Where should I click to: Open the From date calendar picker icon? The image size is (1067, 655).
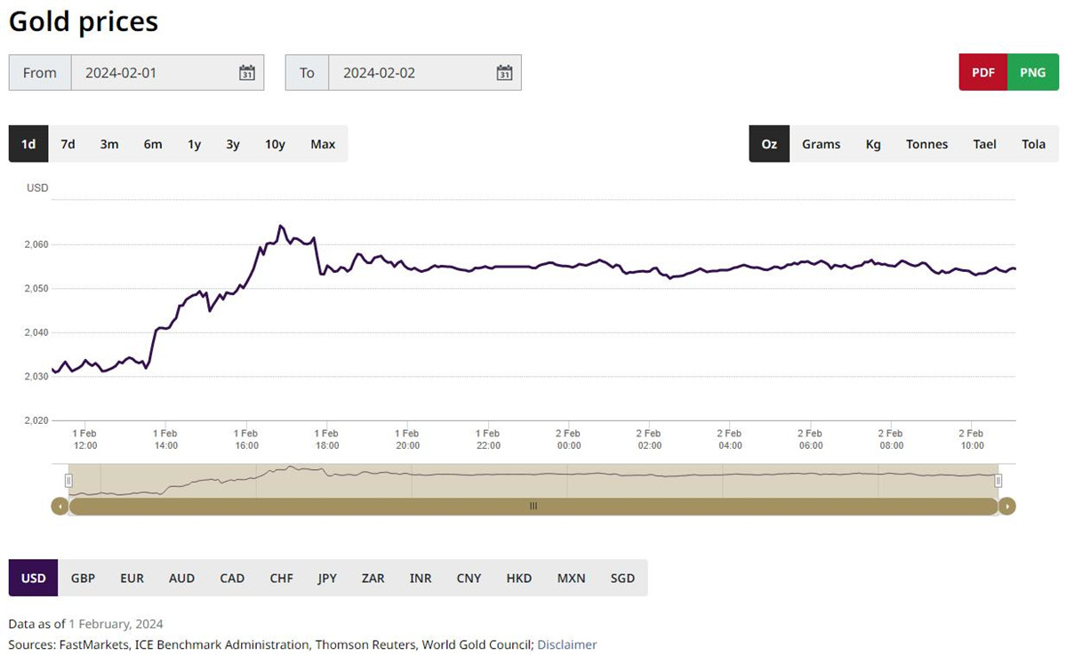[247, 73]
